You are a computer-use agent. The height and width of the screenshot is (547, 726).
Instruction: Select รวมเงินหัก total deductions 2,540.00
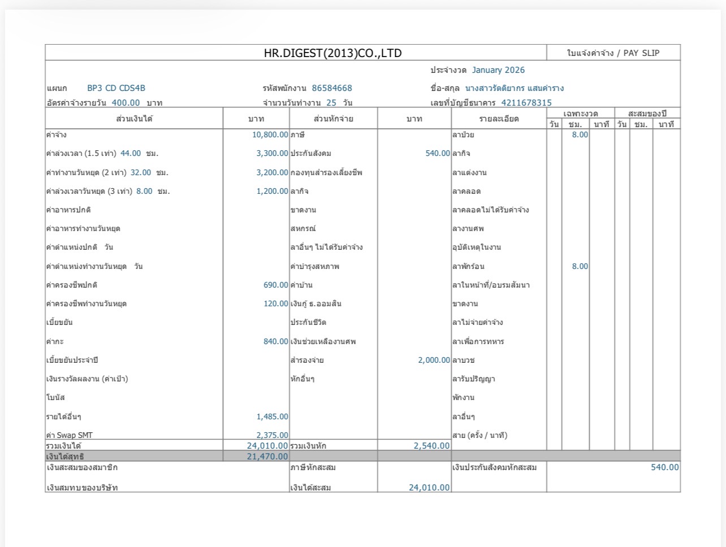pyautogui.click(x=431, y=446)
